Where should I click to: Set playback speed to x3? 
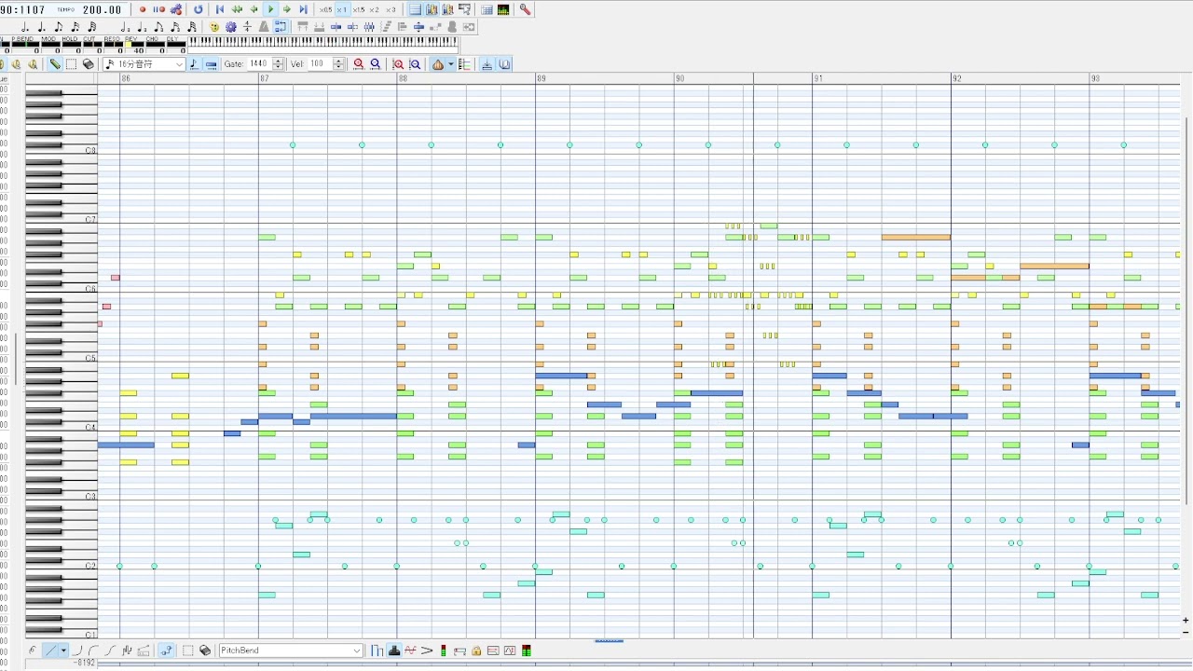point(391,9)
